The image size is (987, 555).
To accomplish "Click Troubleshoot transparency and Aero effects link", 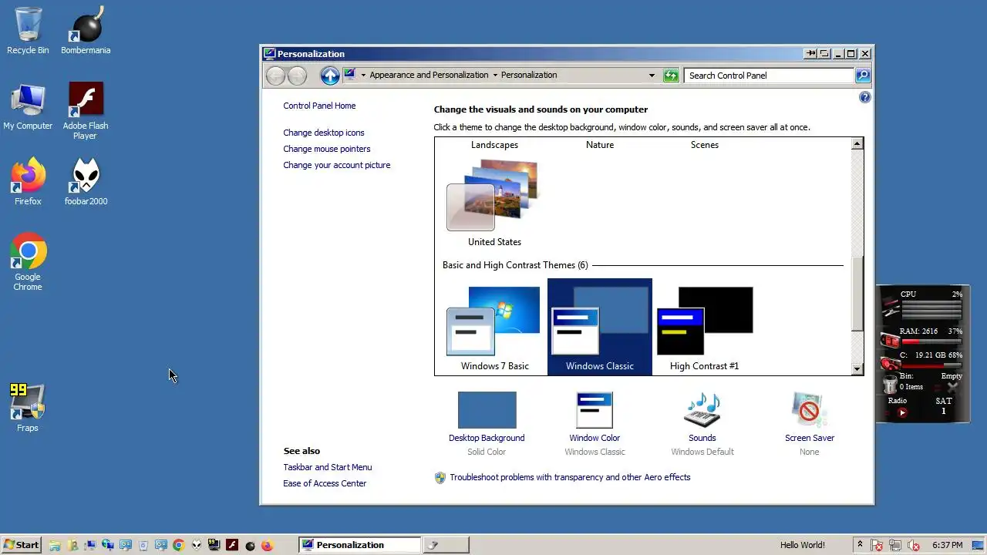I will [x=570, y=477].
